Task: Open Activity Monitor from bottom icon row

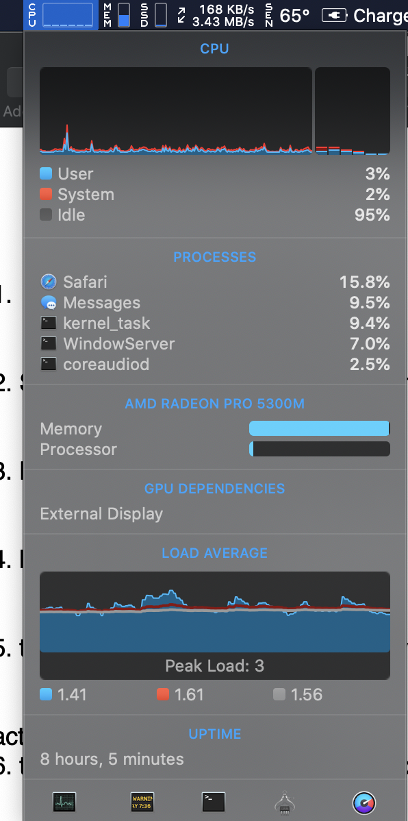Action: (64, 802)
